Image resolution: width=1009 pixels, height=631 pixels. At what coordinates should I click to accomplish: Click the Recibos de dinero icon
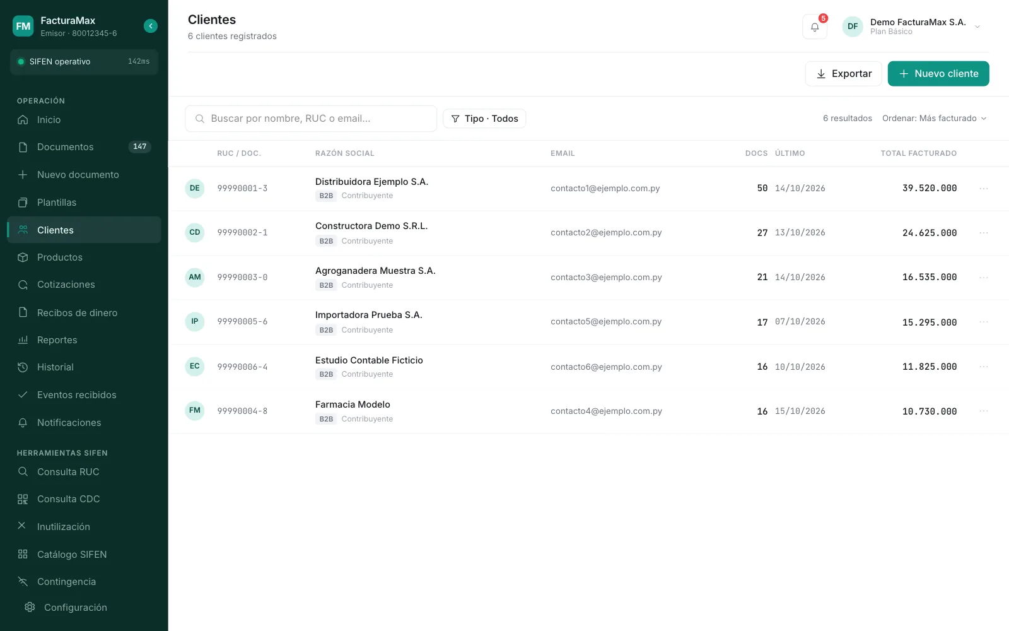(x=23, y=312)
